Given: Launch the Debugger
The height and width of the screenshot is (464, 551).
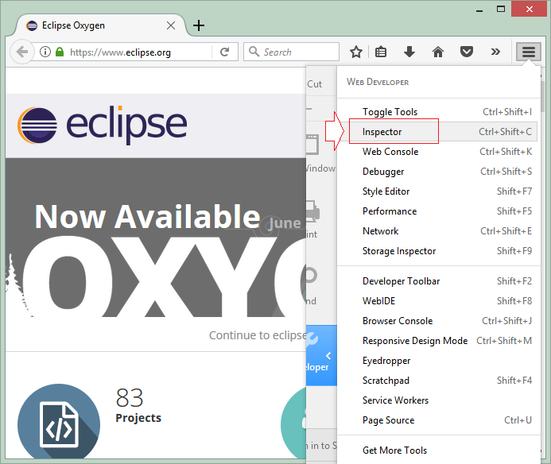Looking at the screenshot, I should 438,172.
